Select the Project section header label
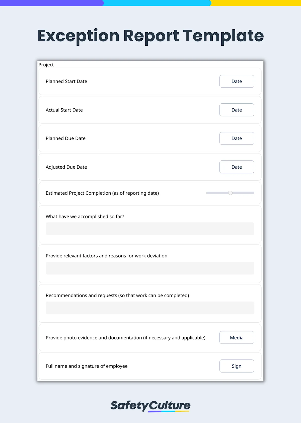The height and width of the screenshot is (423, 301). tap(46, 64)
